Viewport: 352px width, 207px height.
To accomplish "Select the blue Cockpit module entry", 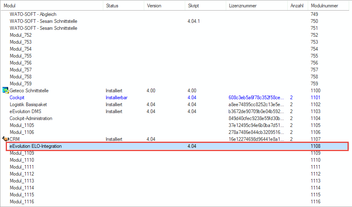I will (x=17, y=97).
